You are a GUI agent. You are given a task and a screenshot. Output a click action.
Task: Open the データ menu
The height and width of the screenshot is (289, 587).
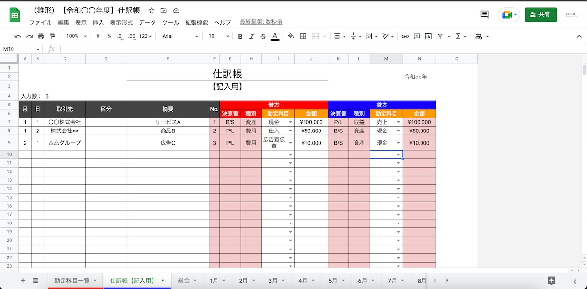click(x=147, y=22)
